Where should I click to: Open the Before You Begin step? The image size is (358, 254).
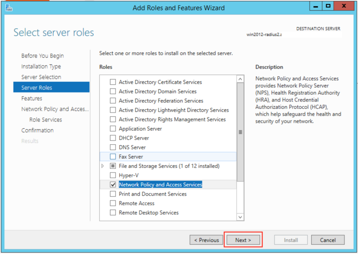tap(42, 56)
